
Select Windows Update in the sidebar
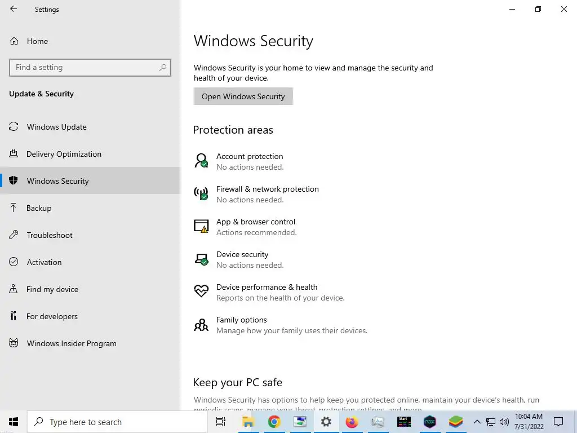point(90,127)
